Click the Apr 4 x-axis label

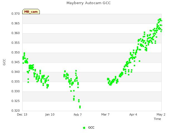pos(133,114)
